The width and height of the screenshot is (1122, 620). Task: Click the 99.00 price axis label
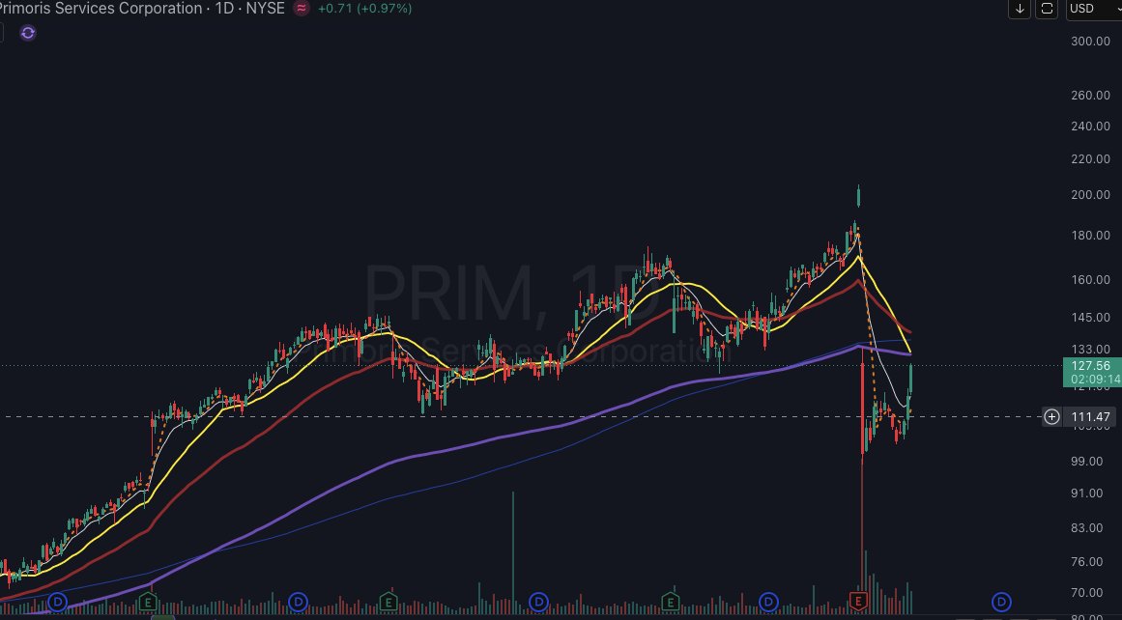tap(1086, 462)
